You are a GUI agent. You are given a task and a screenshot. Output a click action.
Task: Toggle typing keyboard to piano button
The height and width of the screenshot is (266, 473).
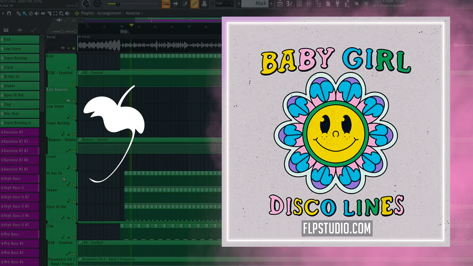click(x=166, y=4)
